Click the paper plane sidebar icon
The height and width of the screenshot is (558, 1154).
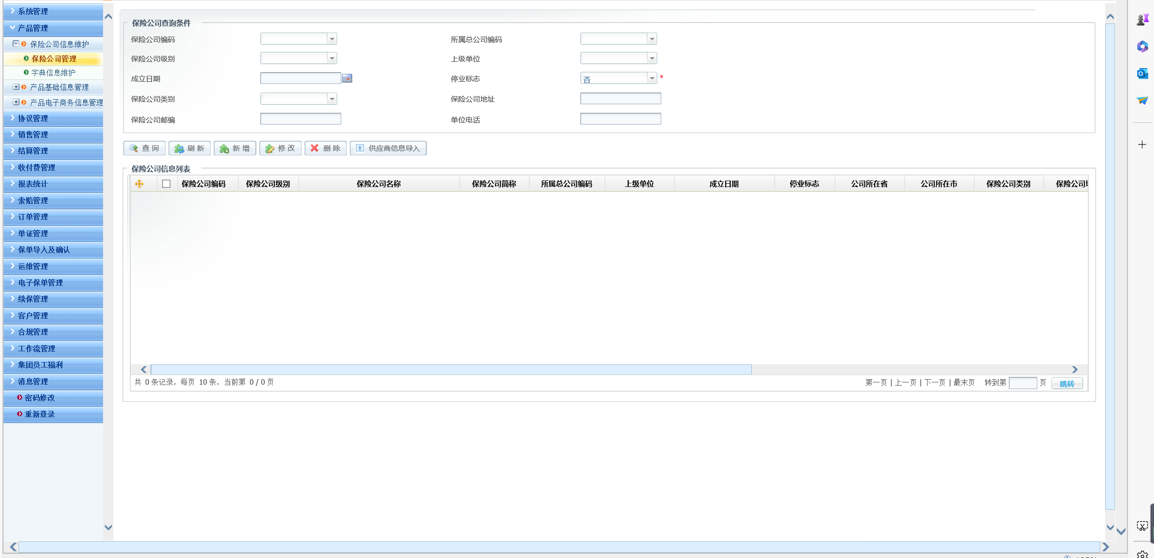tap(1142, 100)
